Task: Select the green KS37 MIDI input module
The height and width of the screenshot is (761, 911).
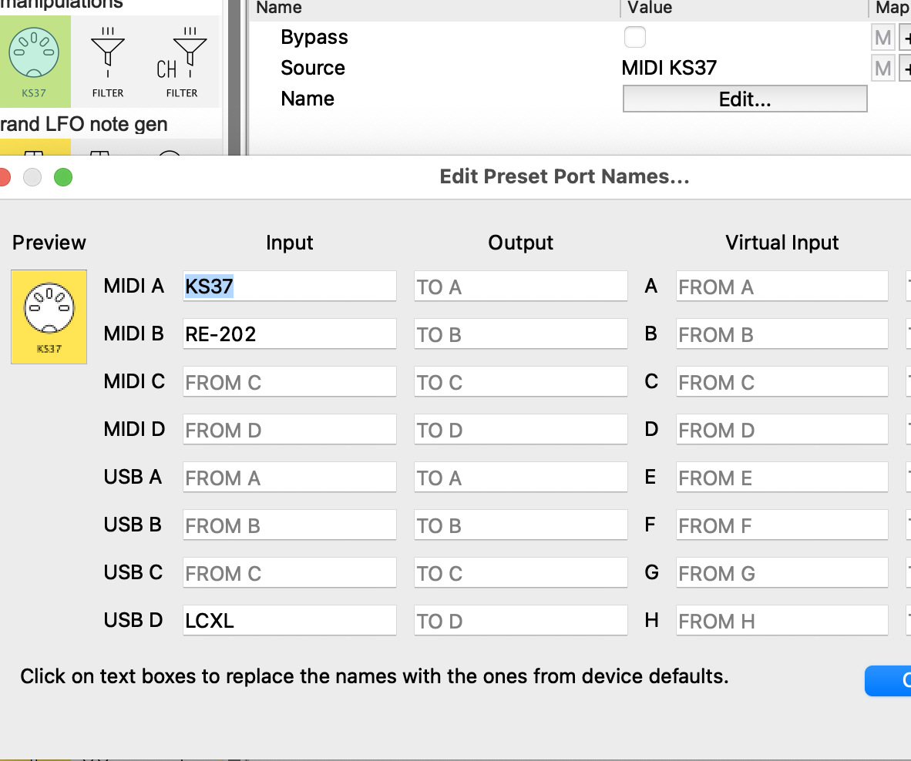Action: tap(34, 62)
